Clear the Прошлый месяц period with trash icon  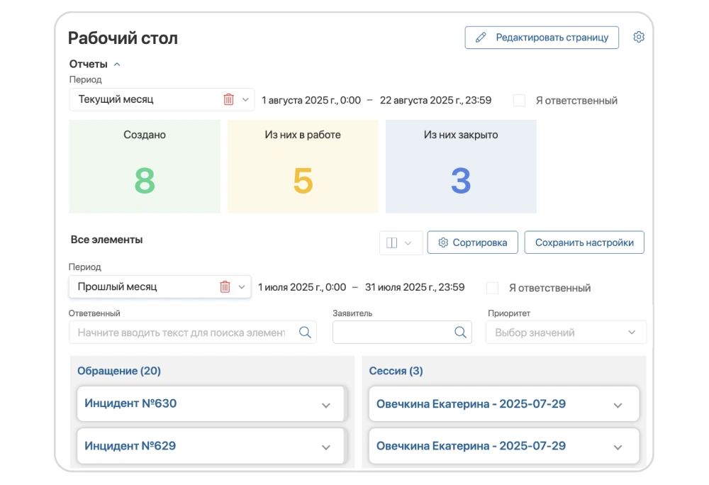click(225, 286)
